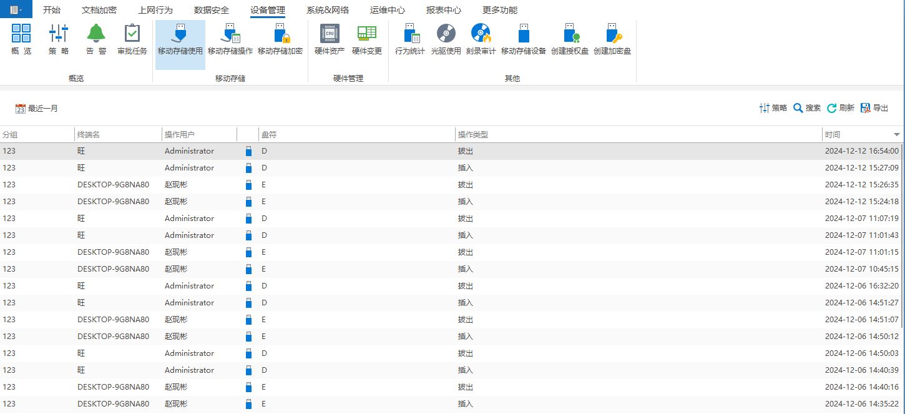Viewport: 905px width, 414px height.
Task: Switch to the 文档加密 tab
Action: point(99,10)
